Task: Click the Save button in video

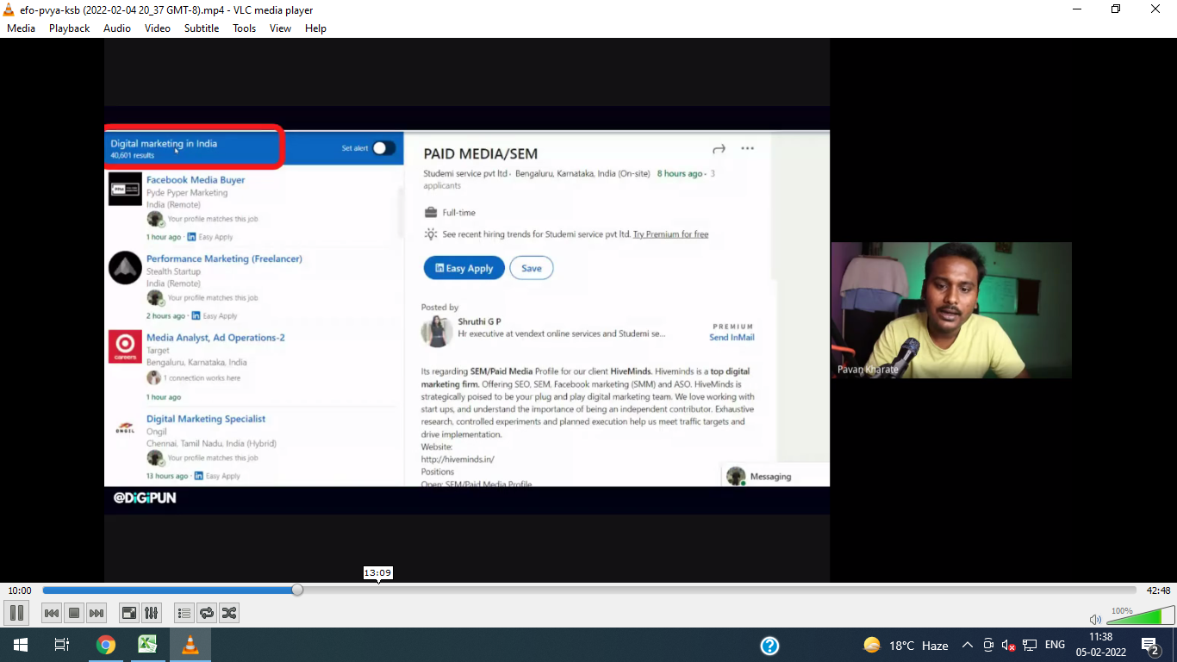Action: click(x=532, y=268)
